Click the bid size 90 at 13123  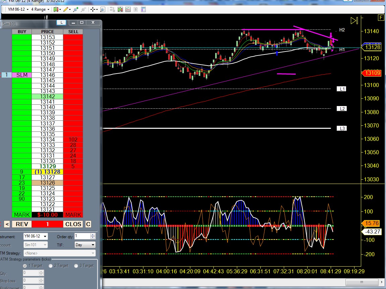(22, 199)
